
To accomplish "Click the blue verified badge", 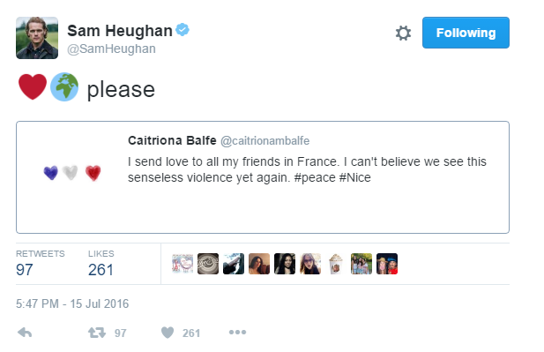I will tap(183, 30).
